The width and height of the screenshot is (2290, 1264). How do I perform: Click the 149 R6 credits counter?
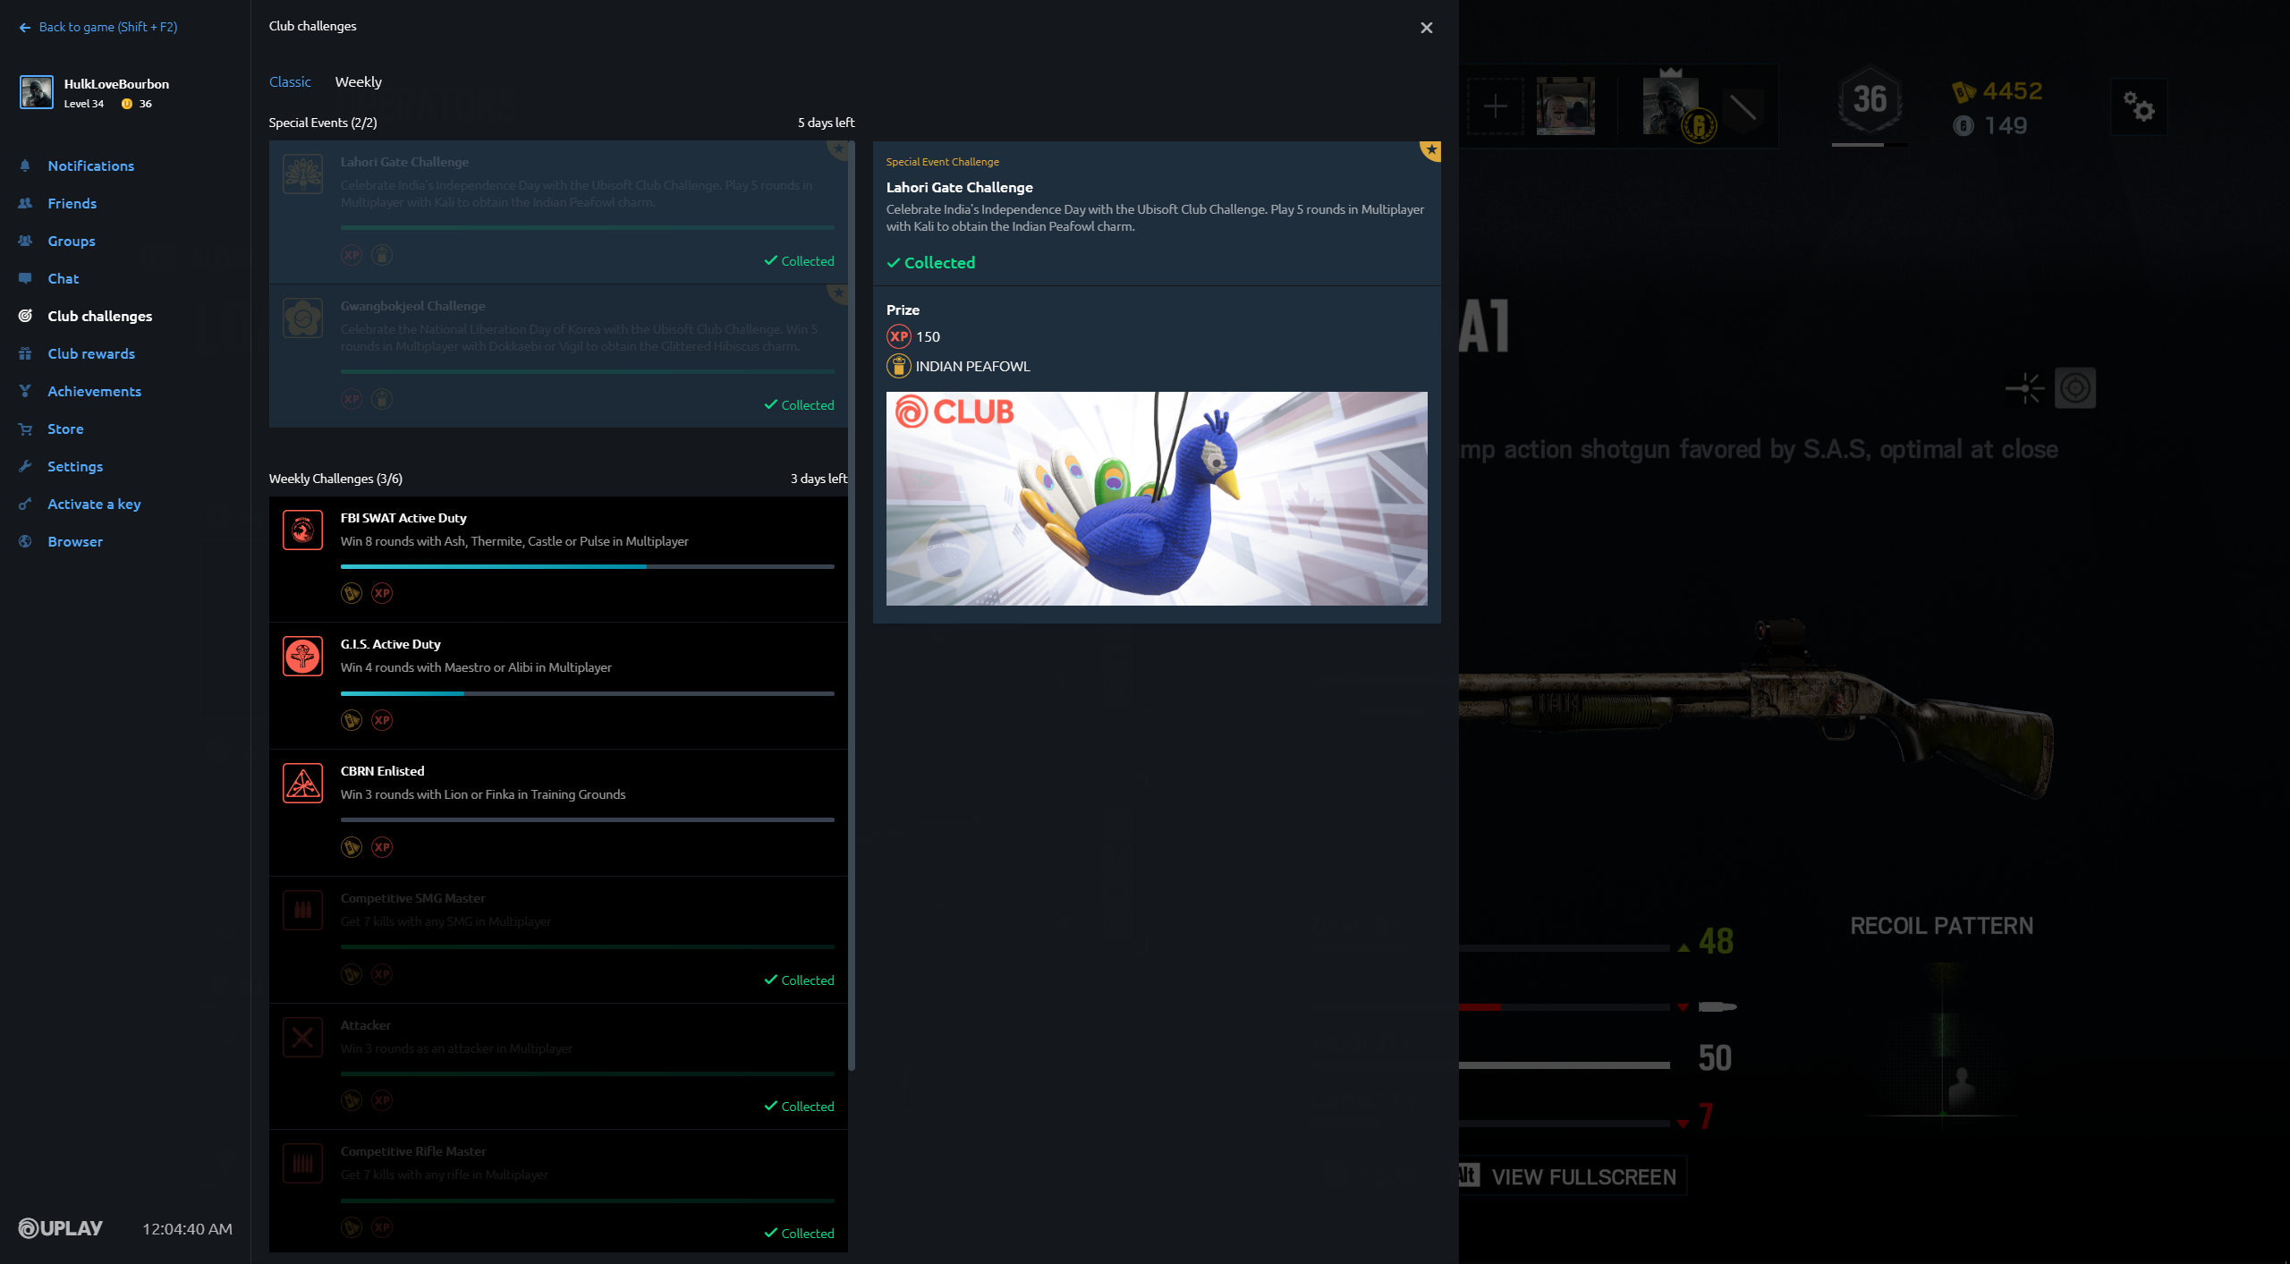(1990, 125)
